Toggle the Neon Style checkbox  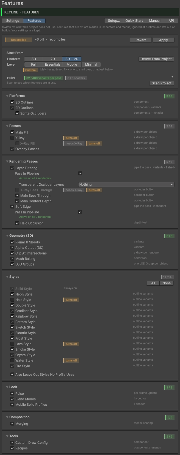point(12,294)
